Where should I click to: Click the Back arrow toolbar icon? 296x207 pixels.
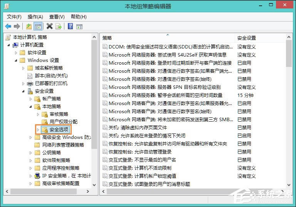[x=8, y=26]
